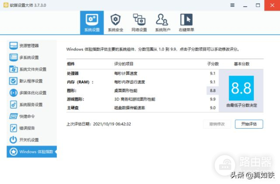Open the 系统安全 shield icon
The width and height of the screenshot is (280, 184).
(115, 20)
